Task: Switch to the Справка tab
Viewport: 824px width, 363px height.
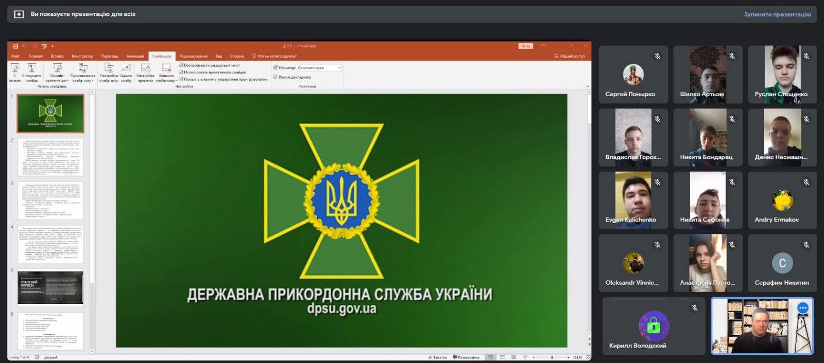Action: point(237,56)
